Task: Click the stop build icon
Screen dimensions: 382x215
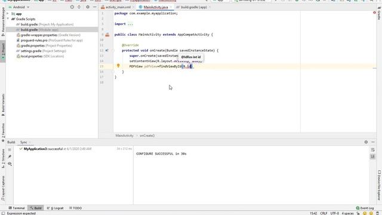Action: tap(10, 150)
